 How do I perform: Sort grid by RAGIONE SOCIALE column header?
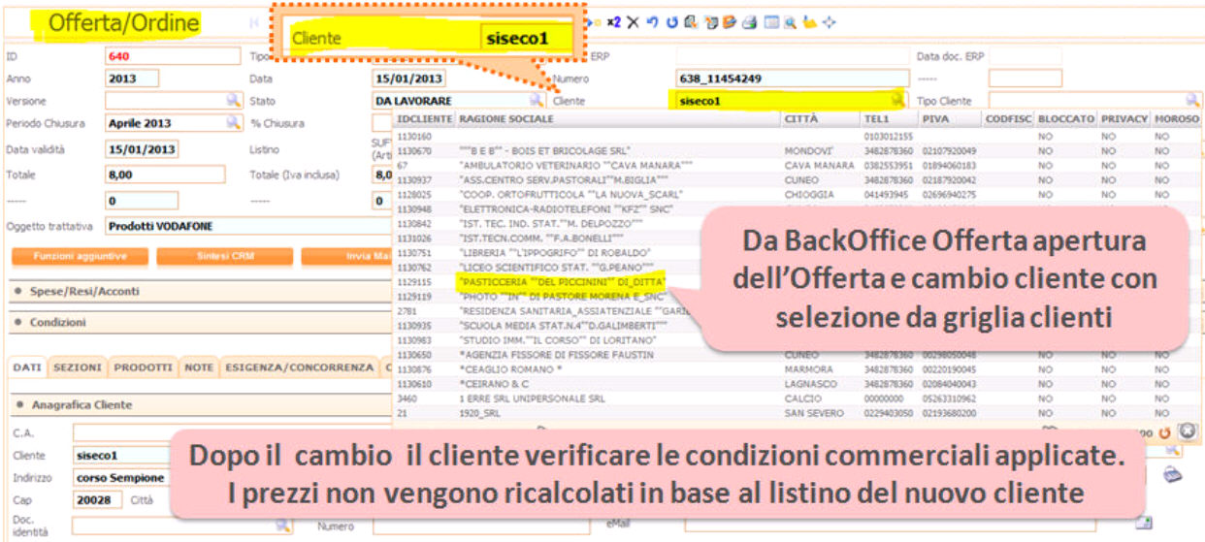pyautogui.click(x=505, y=119)
